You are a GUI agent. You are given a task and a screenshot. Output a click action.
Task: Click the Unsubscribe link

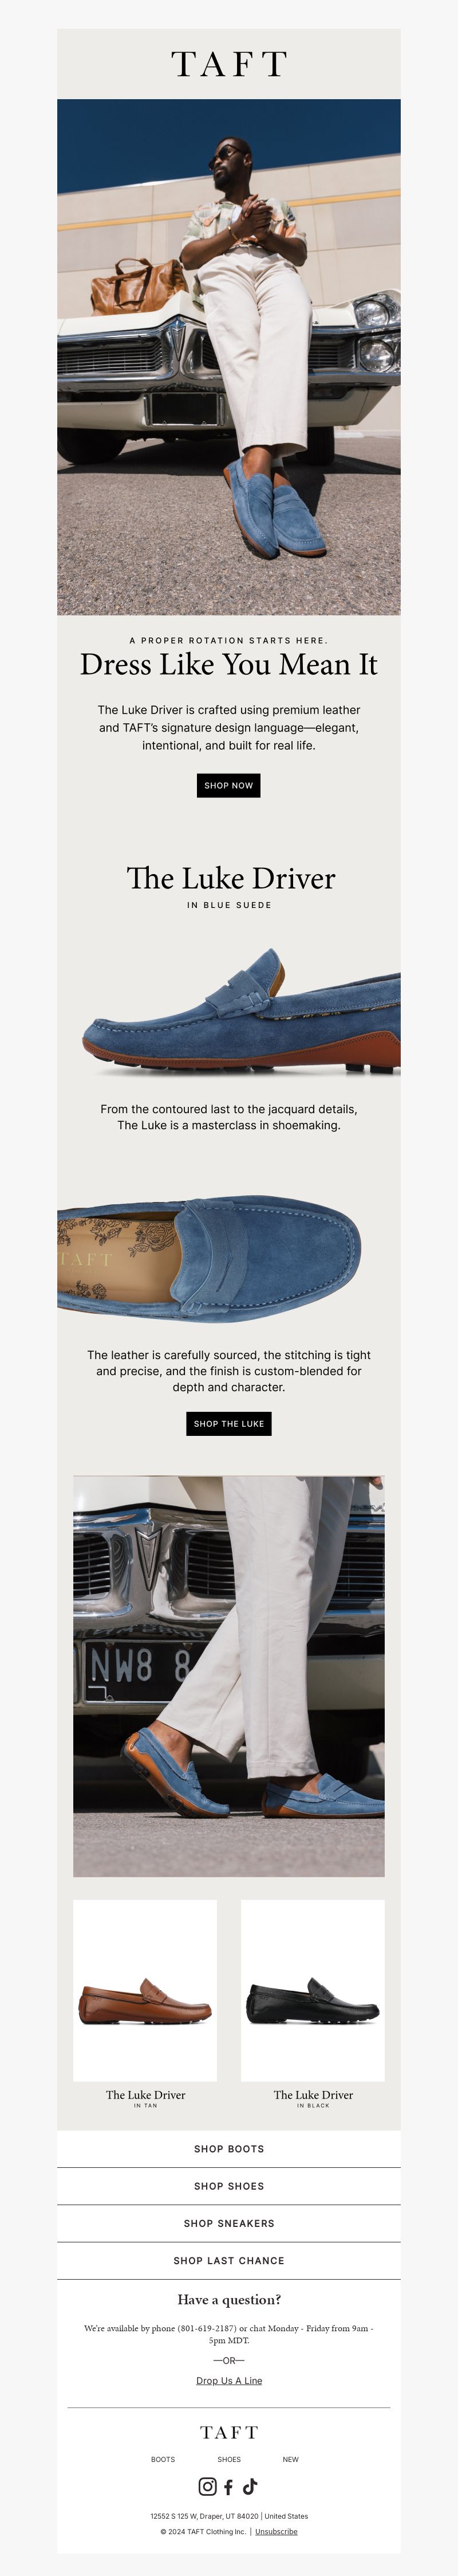(277, 2532)
